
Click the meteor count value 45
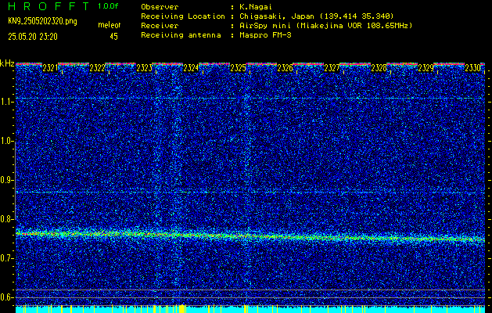(113, 37)
